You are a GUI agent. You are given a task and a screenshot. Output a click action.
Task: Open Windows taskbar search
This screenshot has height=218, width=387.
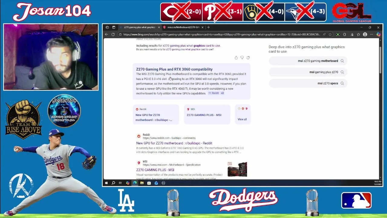113,183
